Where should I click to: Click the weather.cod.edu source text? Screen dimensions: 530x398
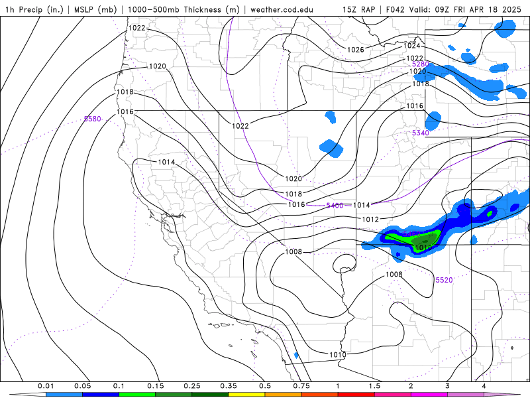[x=282, y=9]
